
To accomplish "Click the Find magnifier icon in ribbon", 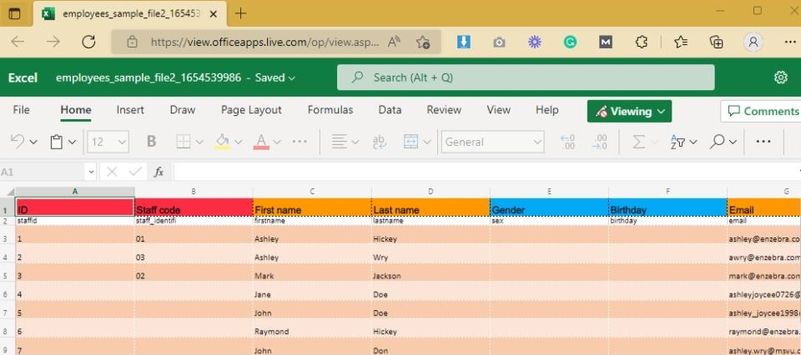I will [x=718, y=142].
